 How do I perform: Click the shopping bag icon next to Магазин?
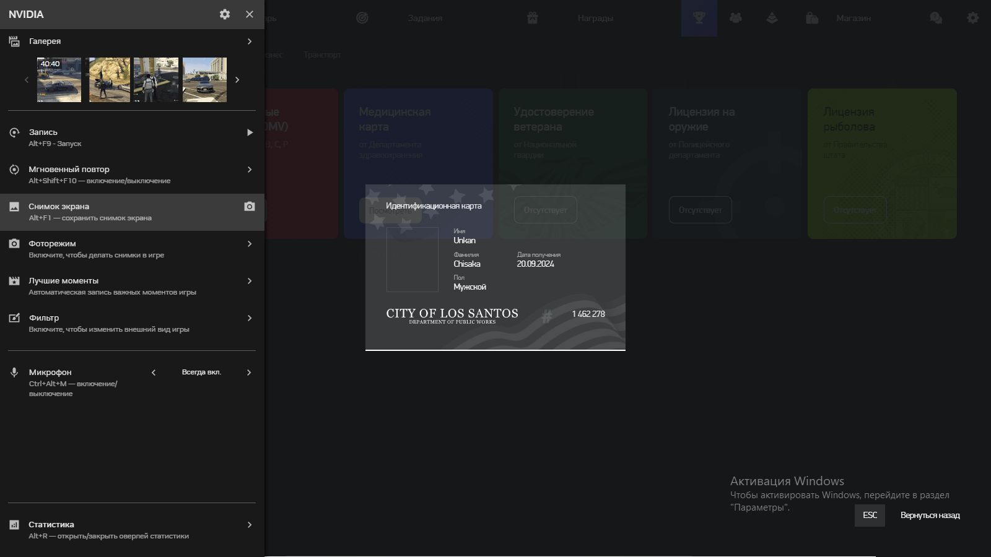click(812, 18)
